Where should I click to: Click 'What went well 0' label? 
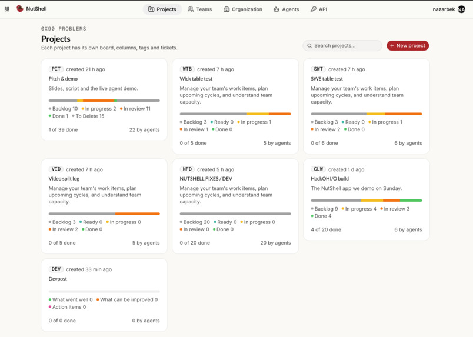coord(71,299)
